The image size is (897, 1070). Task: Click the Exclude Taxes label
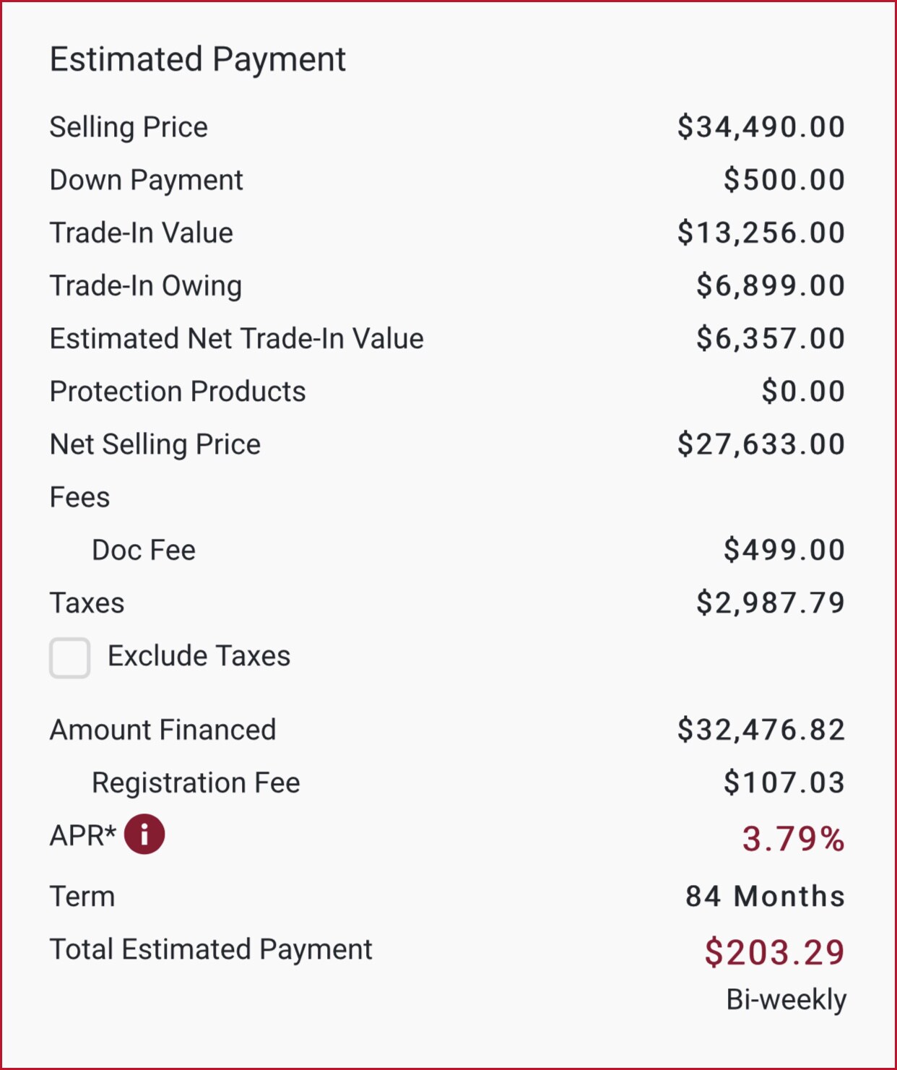(x=199, y=656)
